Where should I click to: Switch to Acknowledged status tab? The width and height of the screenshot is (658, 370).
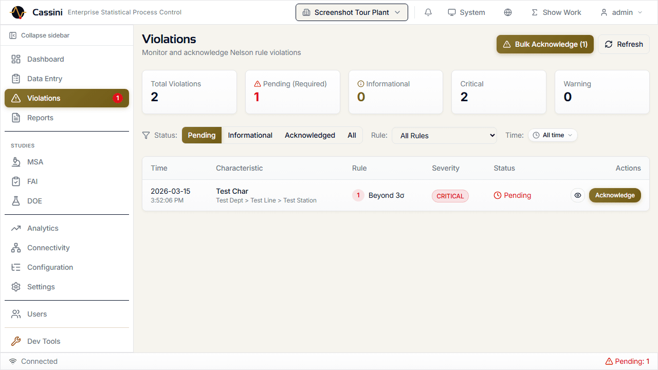pos(309,135)
